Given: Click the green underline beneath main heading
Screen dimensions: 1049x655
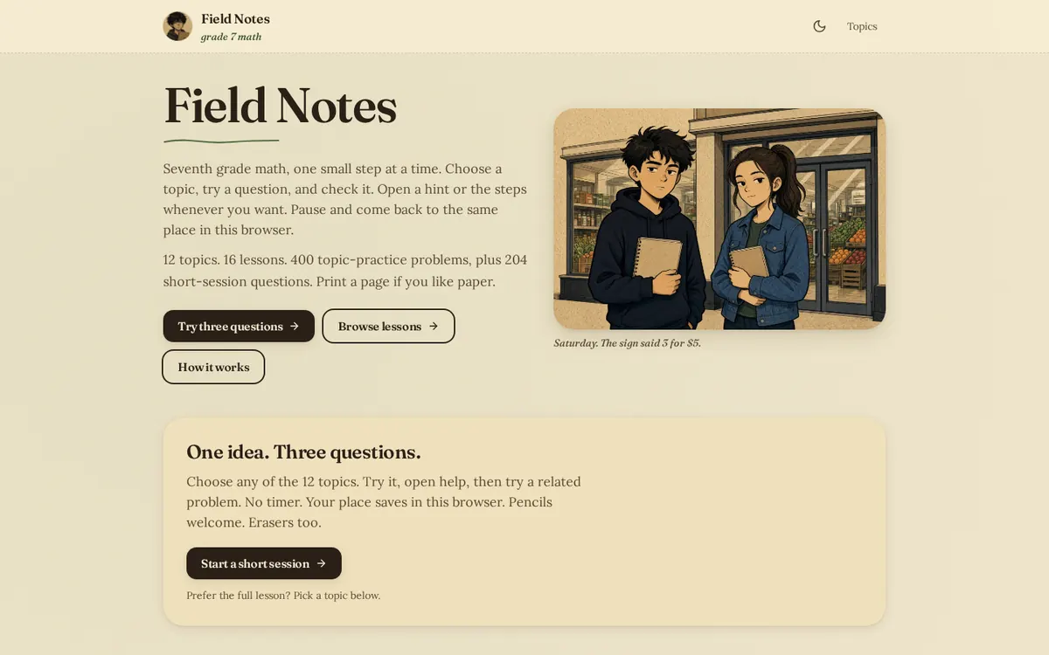Looking at the screenshot, I should (221, 141).
